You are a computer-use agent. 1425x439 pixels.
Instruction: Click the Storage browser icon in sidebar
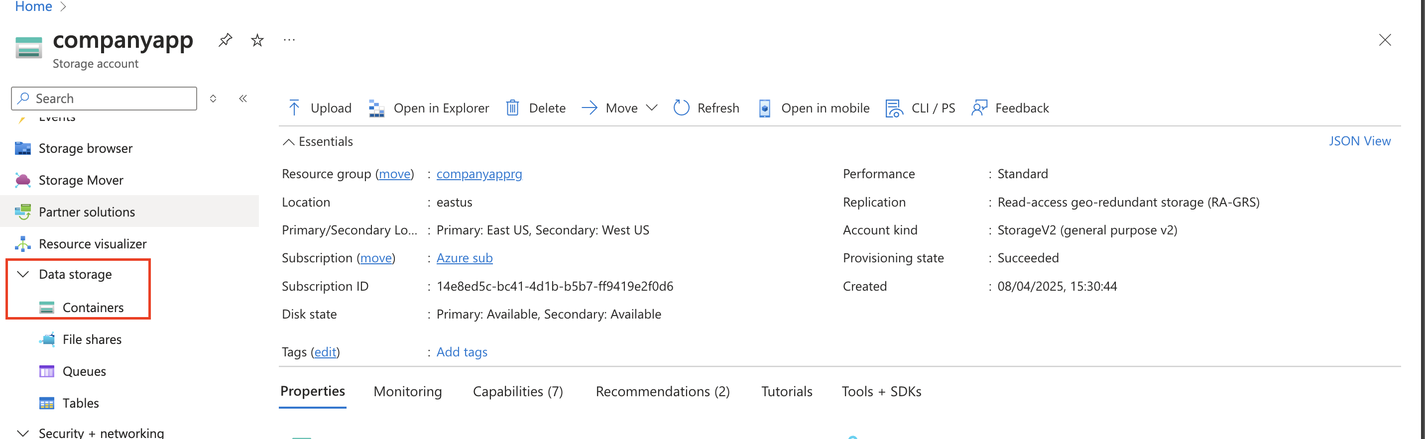23,148
